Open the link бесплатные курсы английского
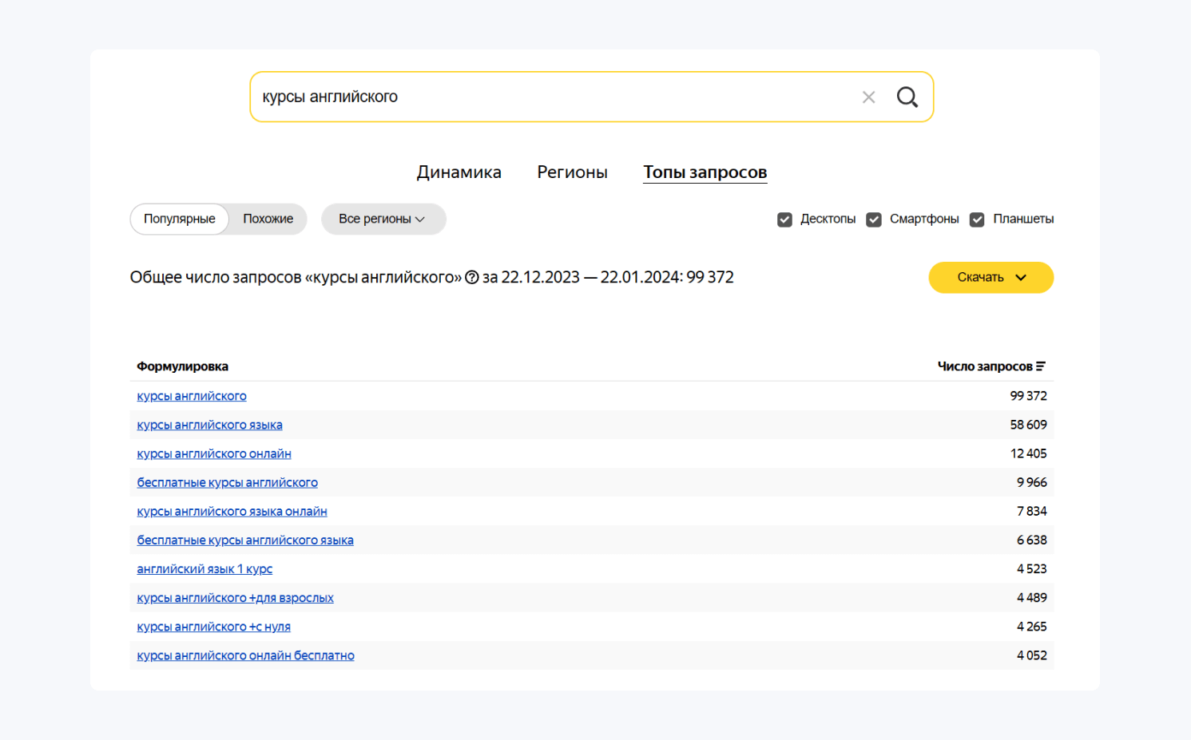 click(x=227, y=482)
